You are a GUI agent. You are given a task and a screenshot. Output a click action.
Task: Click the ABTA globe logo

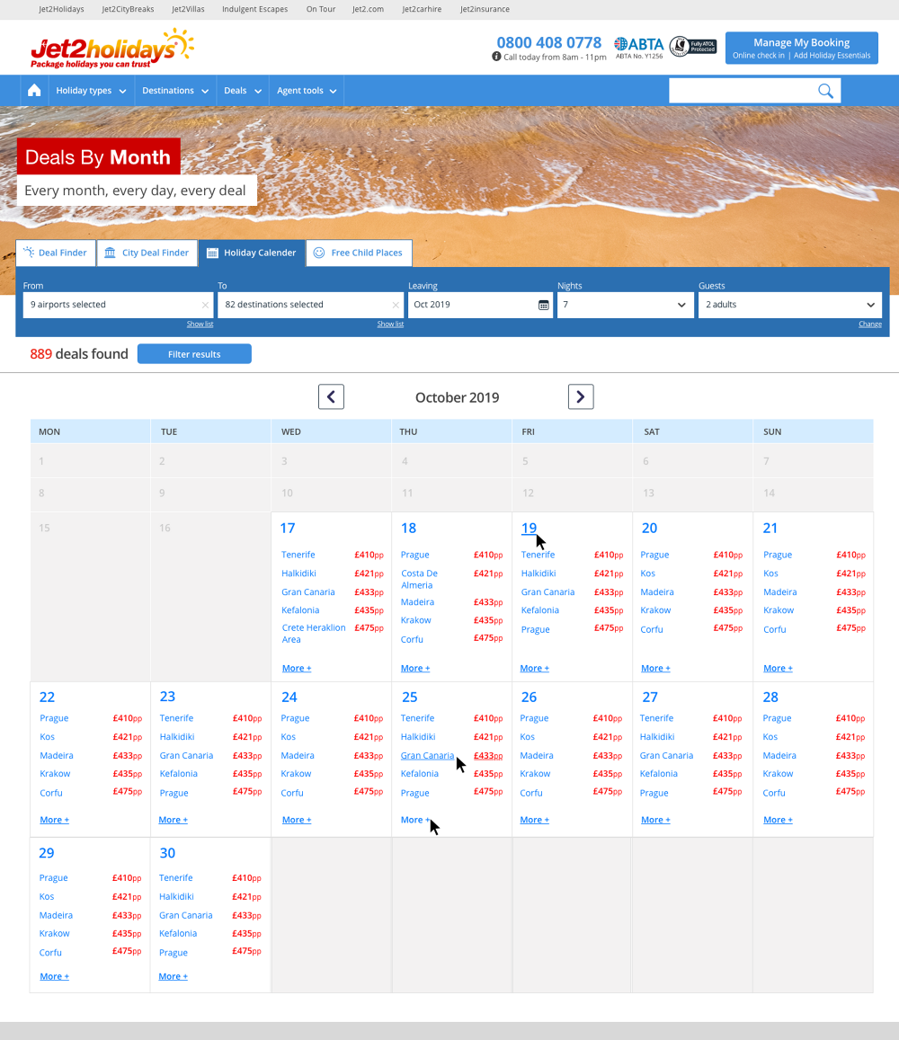(619, 43)
